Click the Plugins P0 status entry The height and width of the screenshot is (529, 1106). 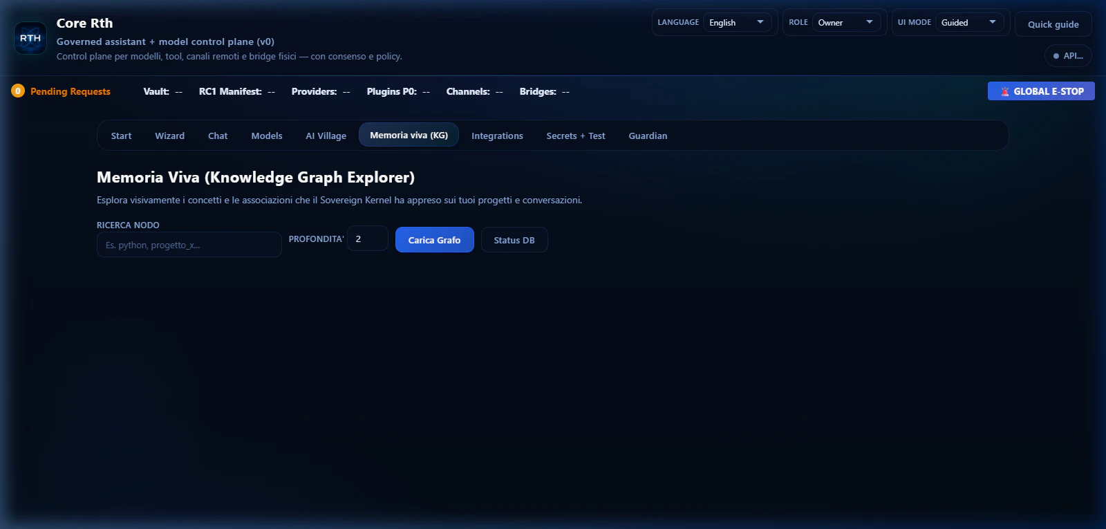398,91
